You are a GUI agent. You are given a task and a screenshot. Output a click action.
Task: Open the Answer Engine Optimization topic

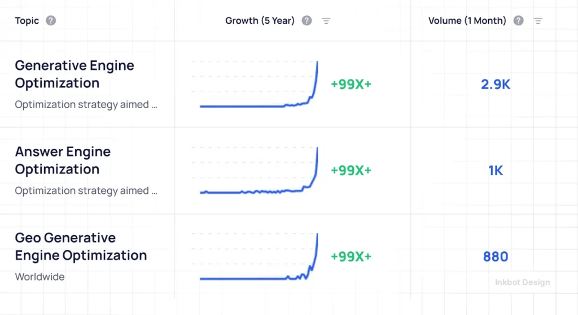pos(63,160)
